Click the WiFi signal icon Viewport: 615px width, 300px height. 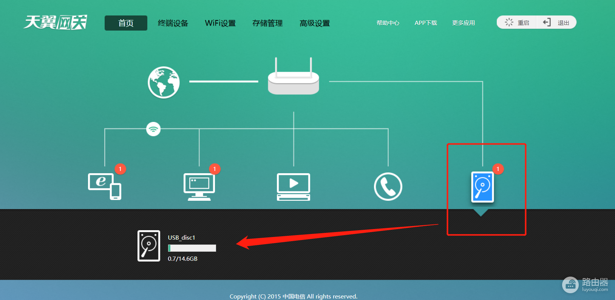pyautogui.click(x=153, y=129)
